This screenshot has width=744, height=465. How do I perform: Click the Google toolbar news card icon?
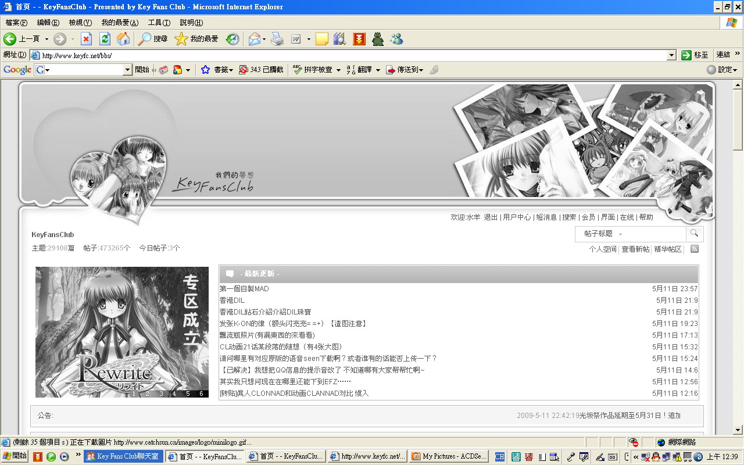click(x=164, y=70)
